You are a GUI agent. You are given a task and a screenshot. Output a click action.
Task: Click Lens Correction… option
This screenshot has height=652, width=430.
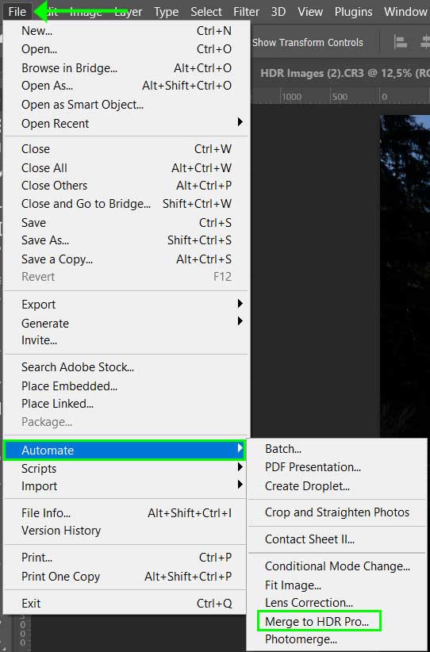pos(309,603)
